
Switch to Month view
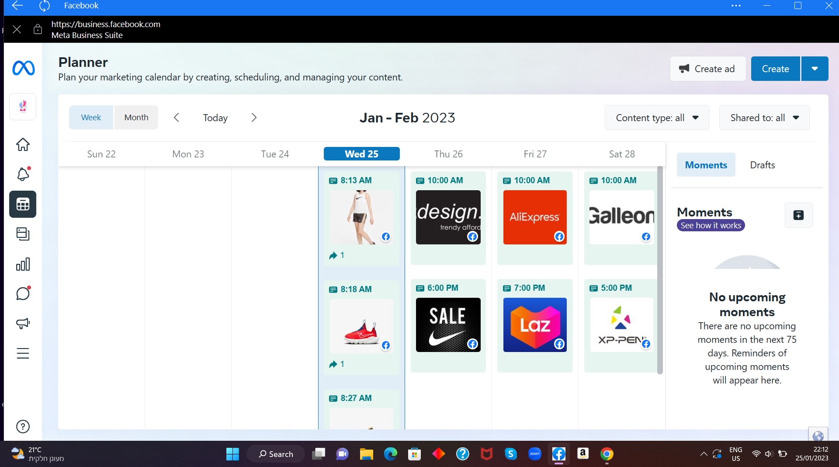coord(136,117)
